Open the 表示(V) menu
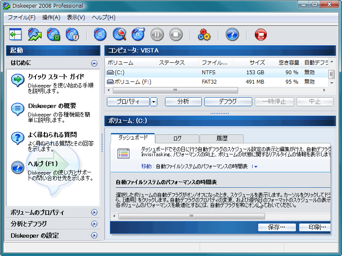The image size is (342, 256). coord(76,17)
